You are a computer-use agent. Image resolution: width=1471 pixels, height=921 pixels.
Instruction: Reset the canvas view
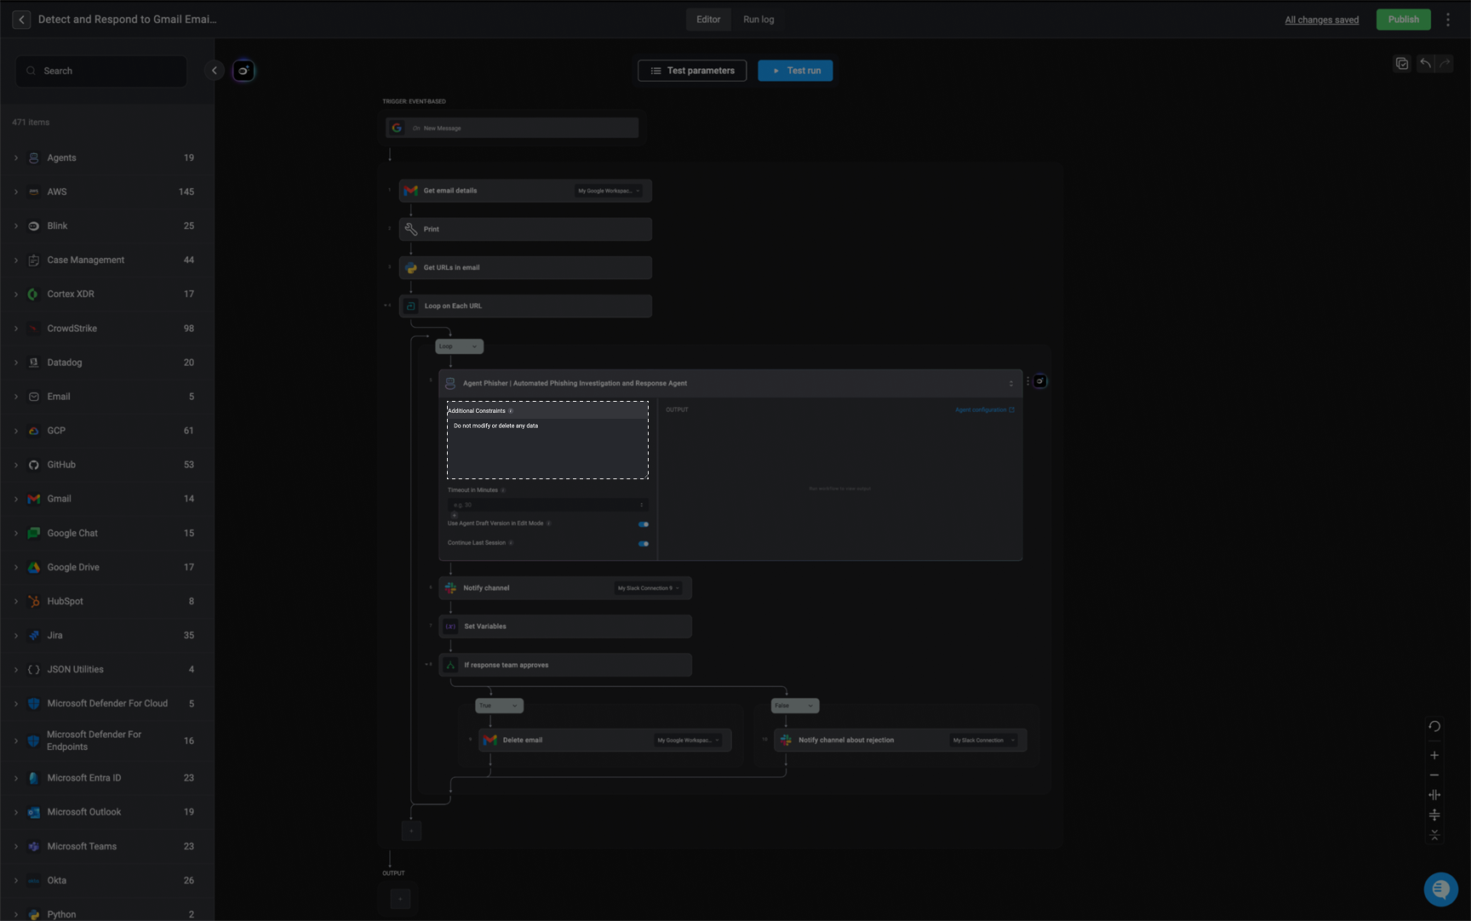pyautogui.click(x=1434, y=726)
